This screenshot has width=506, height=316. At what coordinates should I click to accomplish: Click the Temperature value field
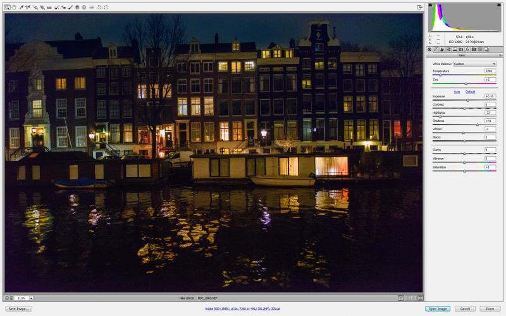[x=490, y=71]
